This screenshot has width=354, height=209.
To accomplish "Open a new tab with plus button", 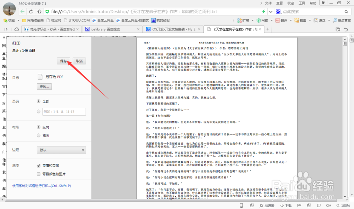I will pyautogui.click(x=268, y=29).
